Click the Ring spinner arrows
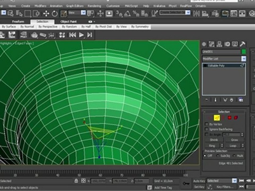This screenshot has height=191, width=255. (222, 146)
